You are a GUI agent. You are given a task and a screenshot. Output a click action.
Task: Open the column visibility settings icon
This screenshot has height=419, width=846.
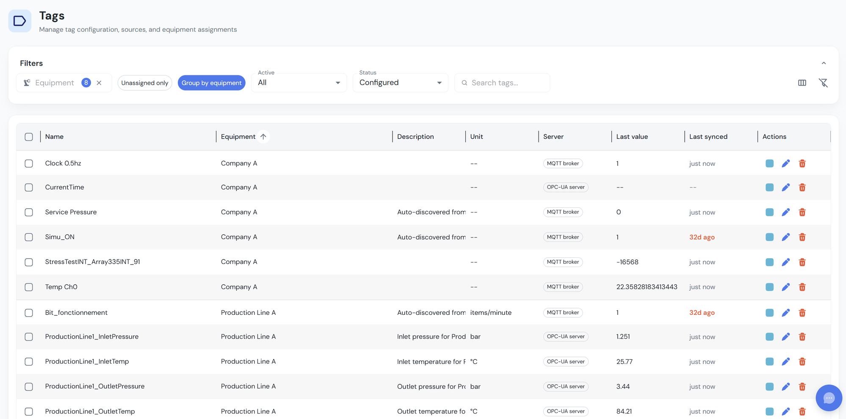click(802, 83)
